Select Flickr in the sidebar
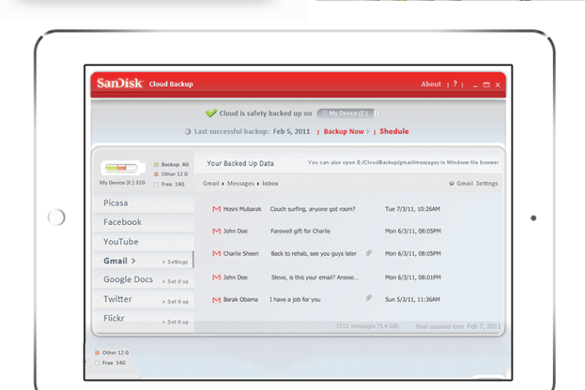Viewport: 585px width, 390px height. coord(114,318)
